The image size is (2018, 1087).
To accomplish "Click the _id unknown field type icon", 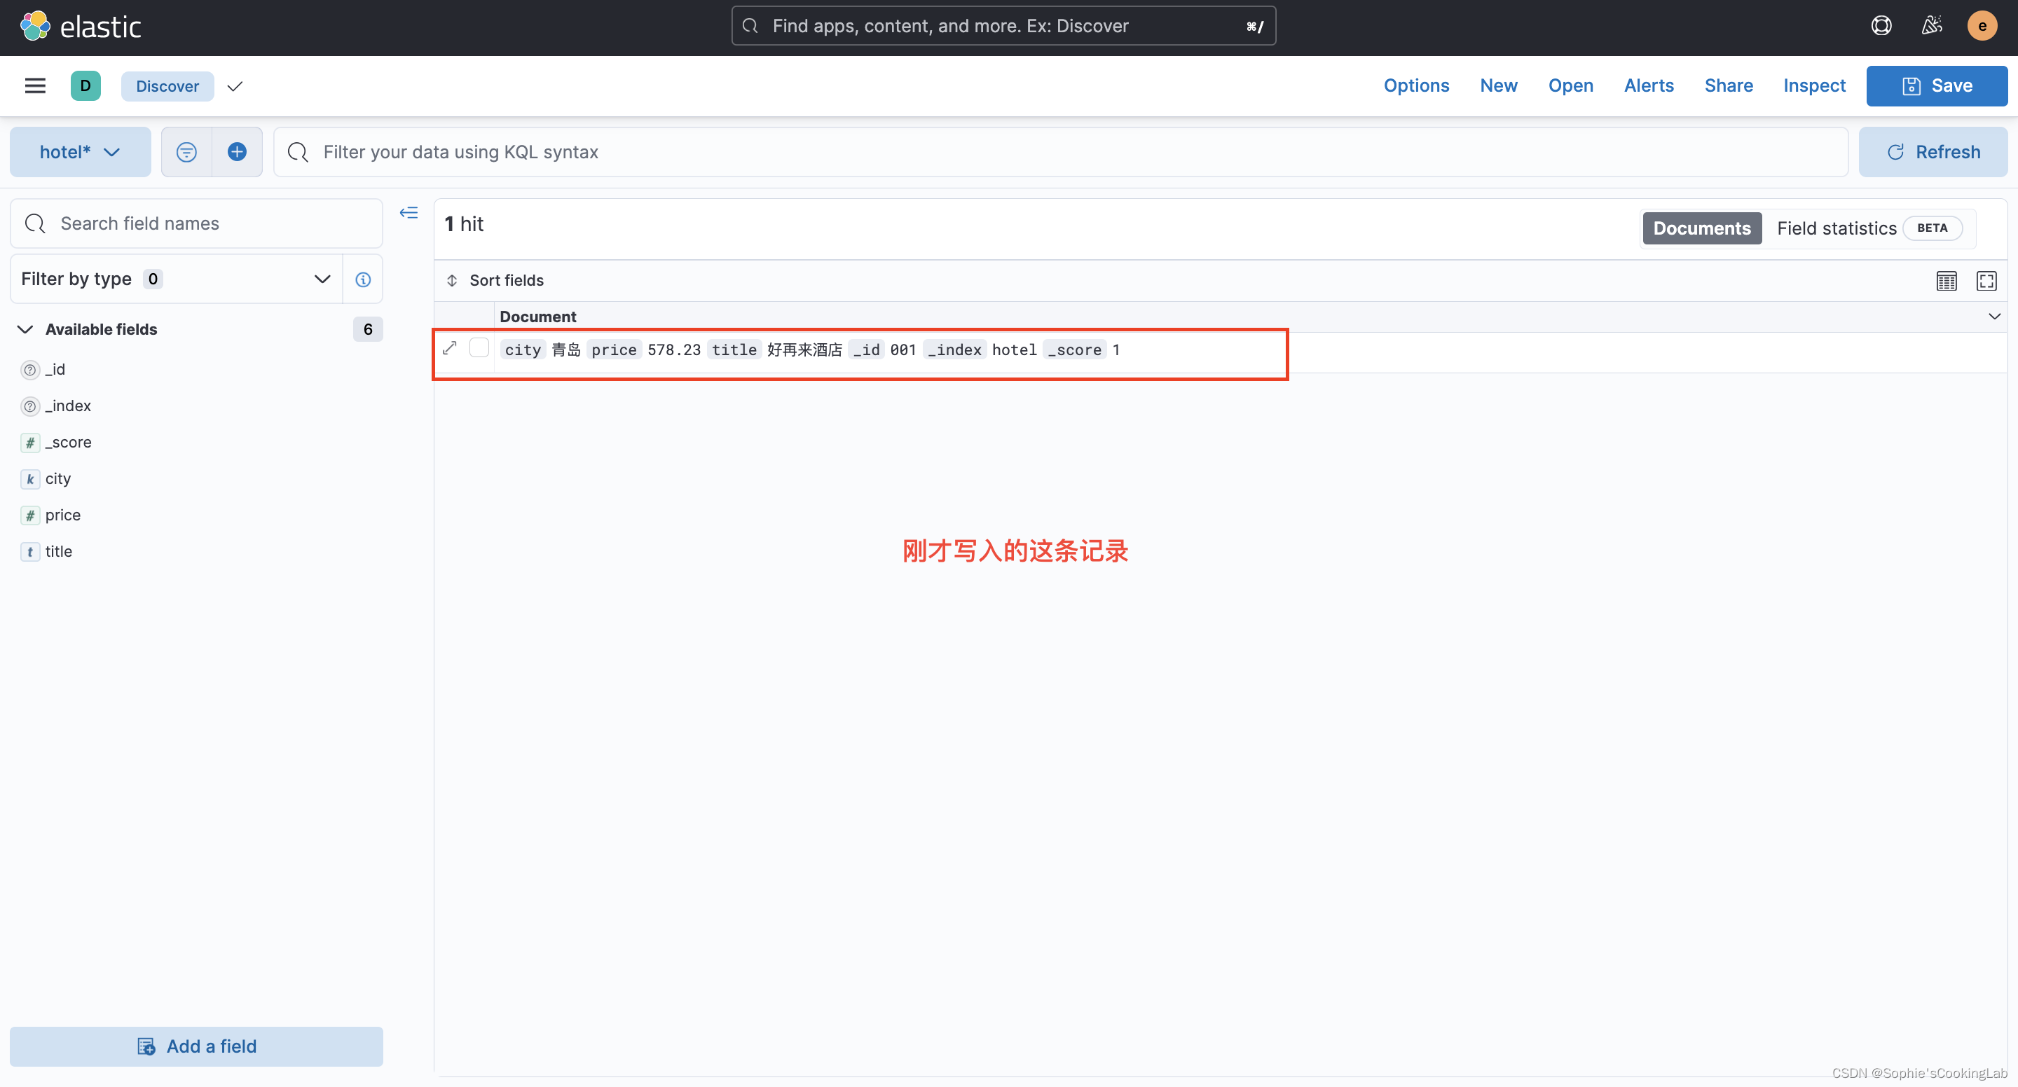I will [29, 371].
